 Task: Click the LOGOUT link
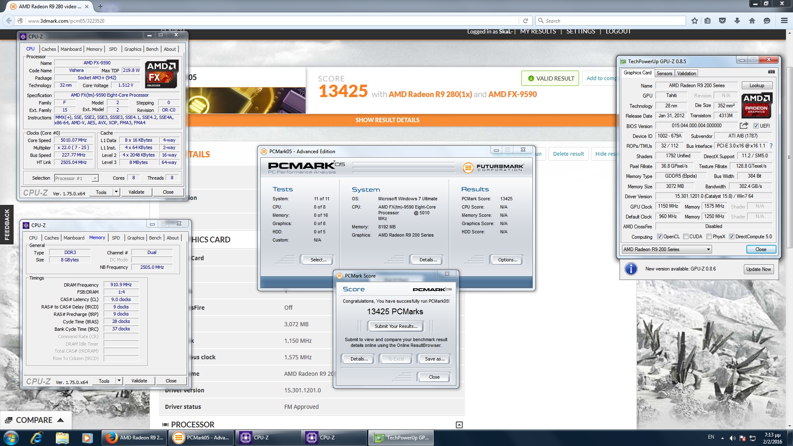click(x=618, y=31)
